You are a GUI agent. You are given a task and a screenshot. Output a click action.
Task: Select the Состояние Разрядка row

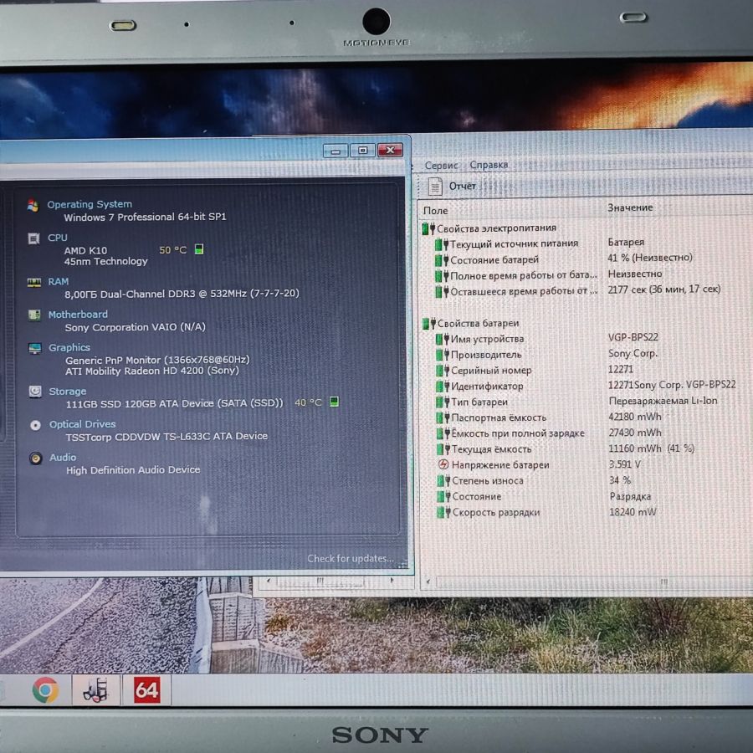pos(586,496)
